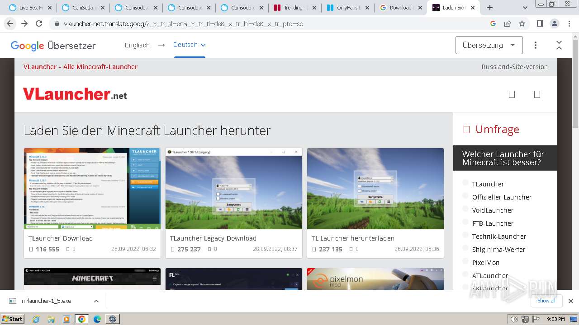Select Technik-Launcher poll option

tap(465, 235)
